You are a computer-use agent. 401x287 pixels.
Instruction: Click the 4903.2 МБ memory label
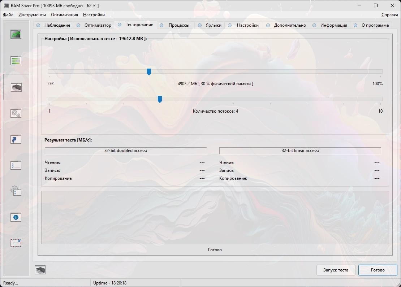215,83
